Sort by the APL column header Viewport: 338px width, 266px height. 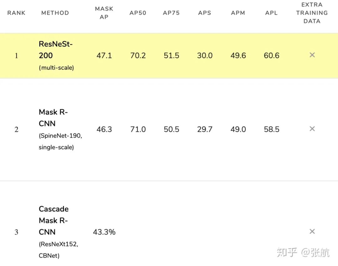pyautogui.click(x=271, y=13)
